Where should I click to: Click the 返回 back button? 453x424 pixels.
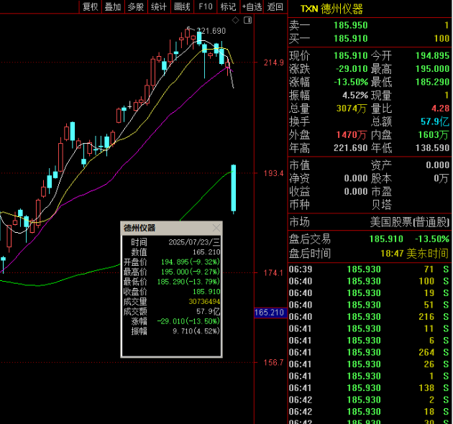tap(275, 6)
